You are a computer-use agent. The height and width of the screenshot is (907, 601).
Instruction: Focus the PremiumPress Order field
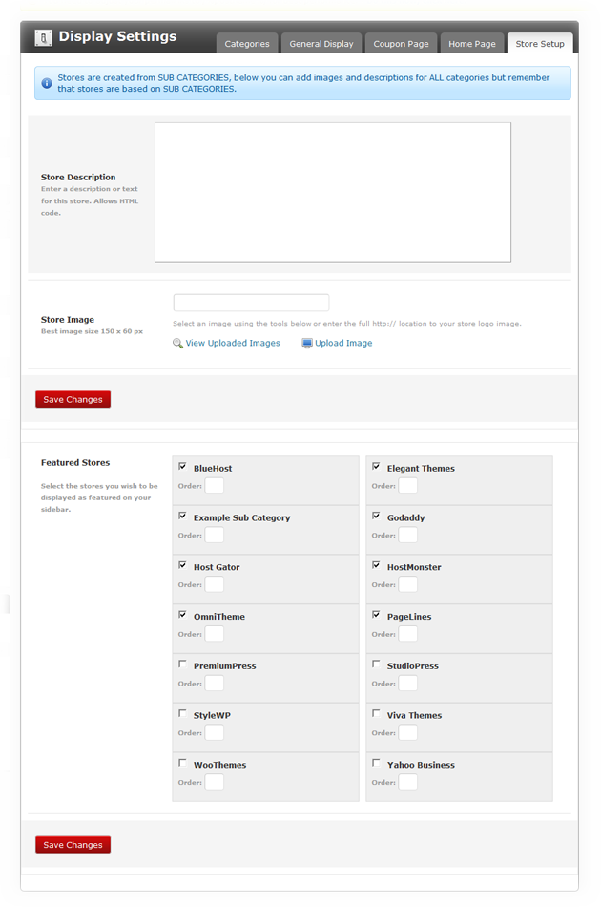(x=215, y=684)
